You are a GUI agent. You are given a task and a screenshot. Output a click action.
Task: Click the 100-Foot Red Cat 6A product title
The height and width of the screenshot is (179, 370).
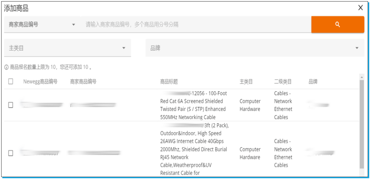click(194, 105)
